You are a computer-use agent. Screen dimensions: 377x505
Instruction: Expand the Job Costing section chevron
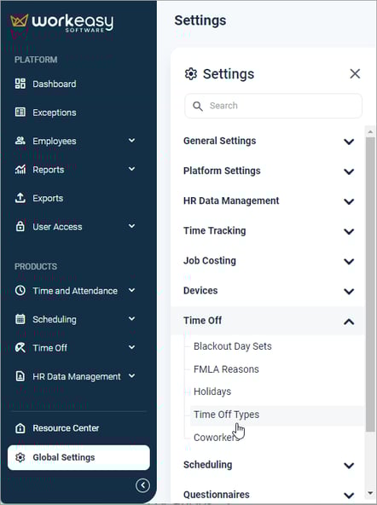[x=349, y=261]
